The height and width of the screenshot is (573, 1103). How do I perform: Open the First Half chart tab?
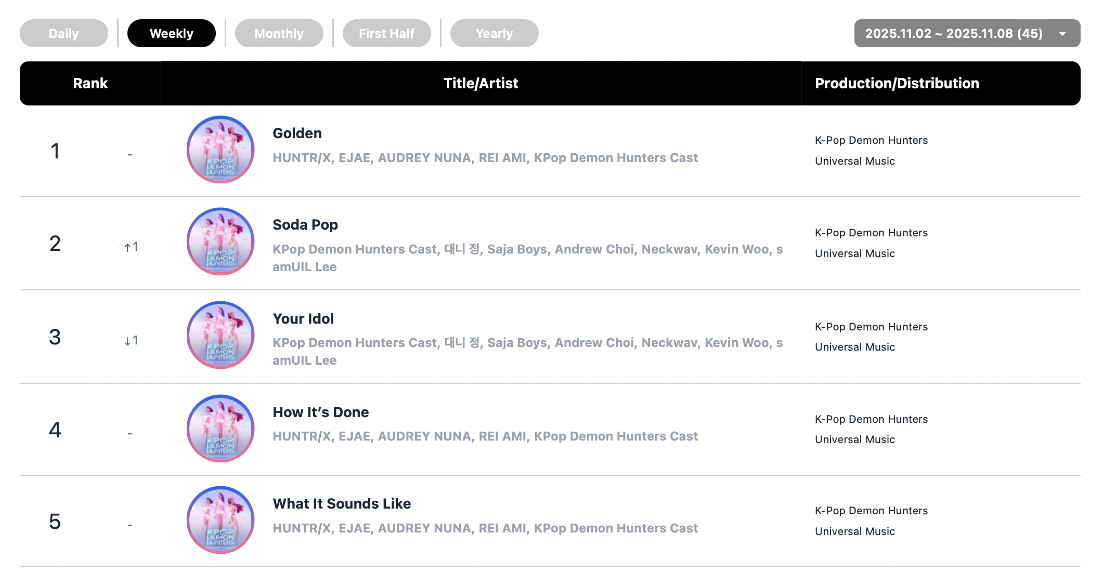[387, 33]
